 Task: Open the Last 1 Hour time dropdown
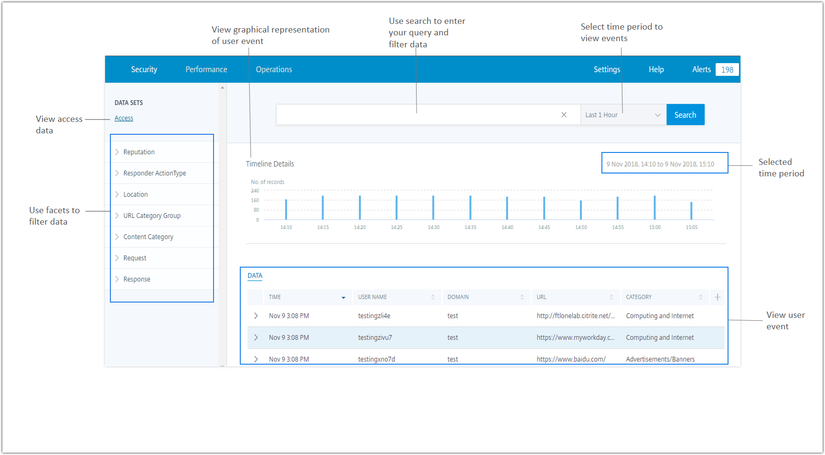point(623,115)
